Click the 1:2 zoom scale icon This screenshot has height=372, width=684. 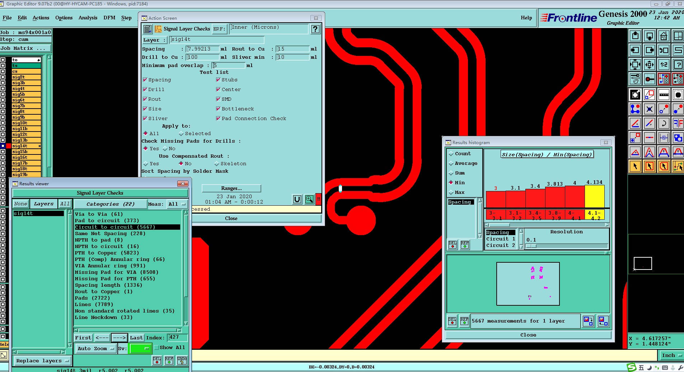click(664, 65)
